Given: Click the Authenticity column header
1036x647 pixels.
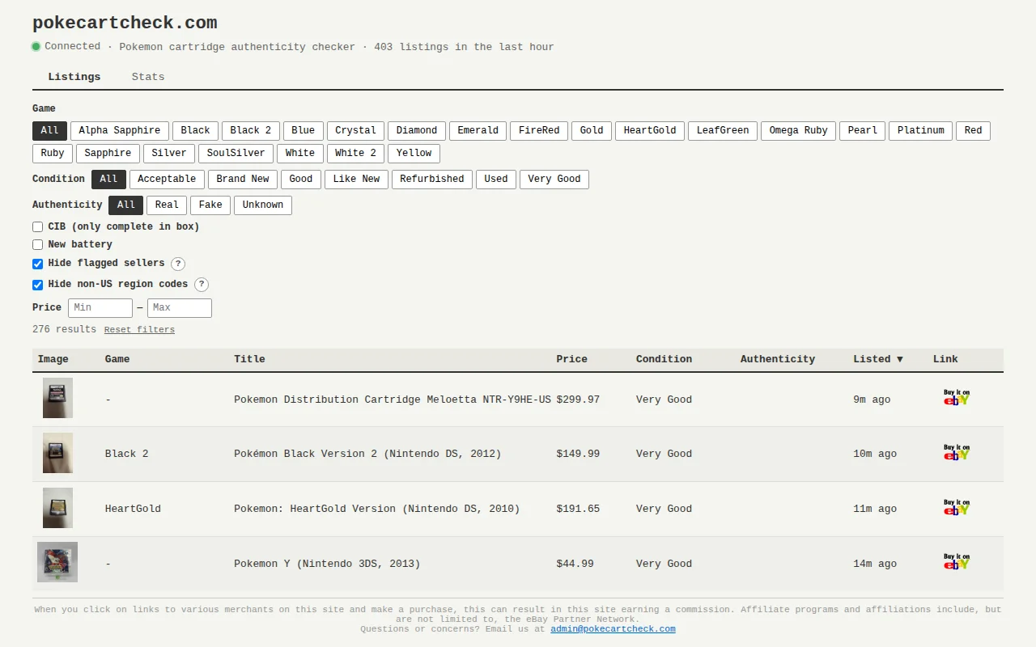Looking at the screenshot, I should pyautogui.click(x=778, y=359).
